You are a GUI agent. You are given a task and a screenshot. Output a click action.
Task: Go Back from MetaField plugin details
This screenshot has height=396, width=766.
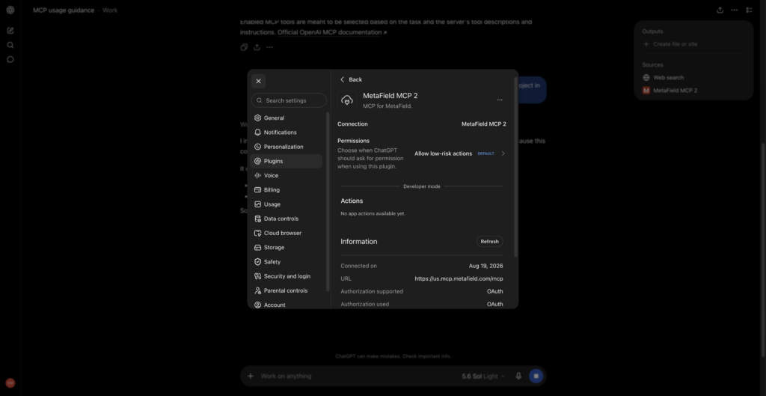pos(352,79)
